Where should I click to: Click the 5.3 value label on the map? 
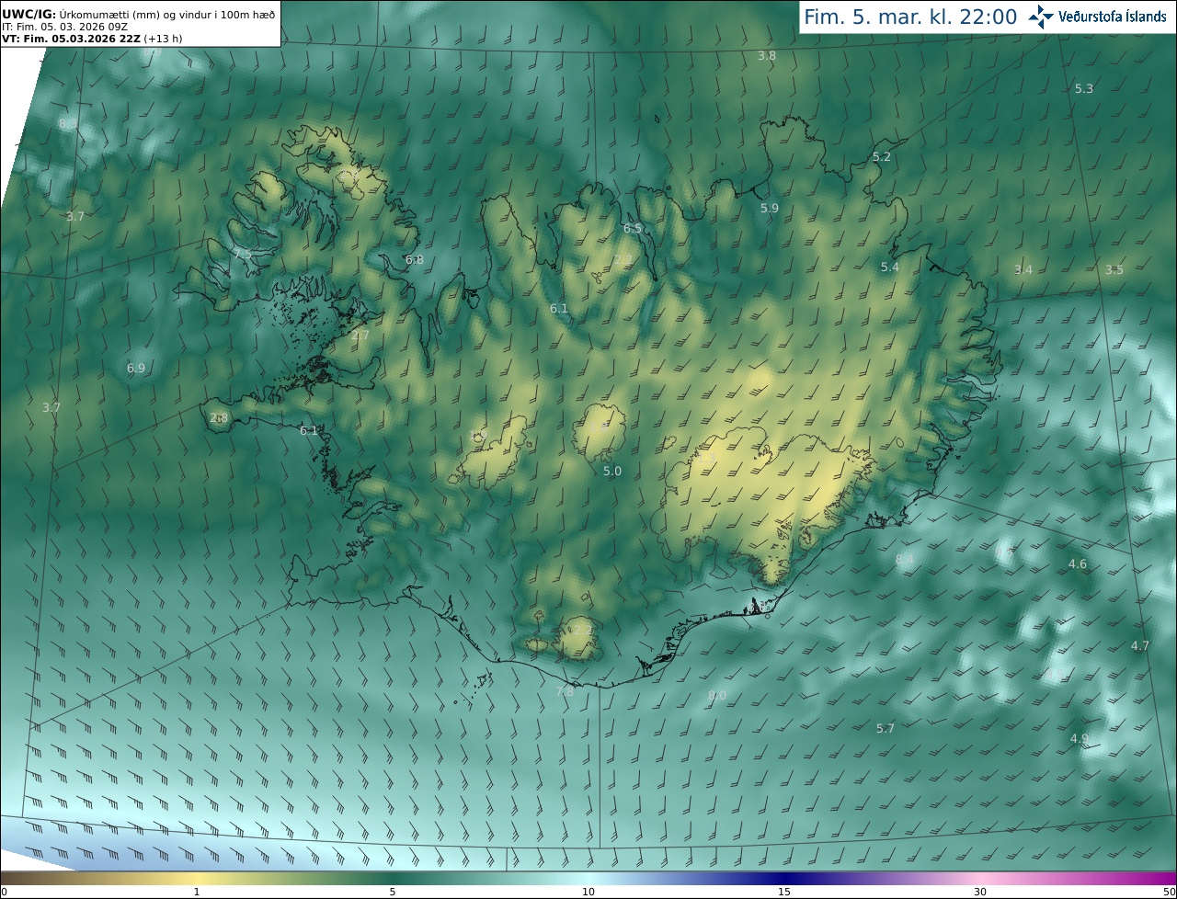1084,89
